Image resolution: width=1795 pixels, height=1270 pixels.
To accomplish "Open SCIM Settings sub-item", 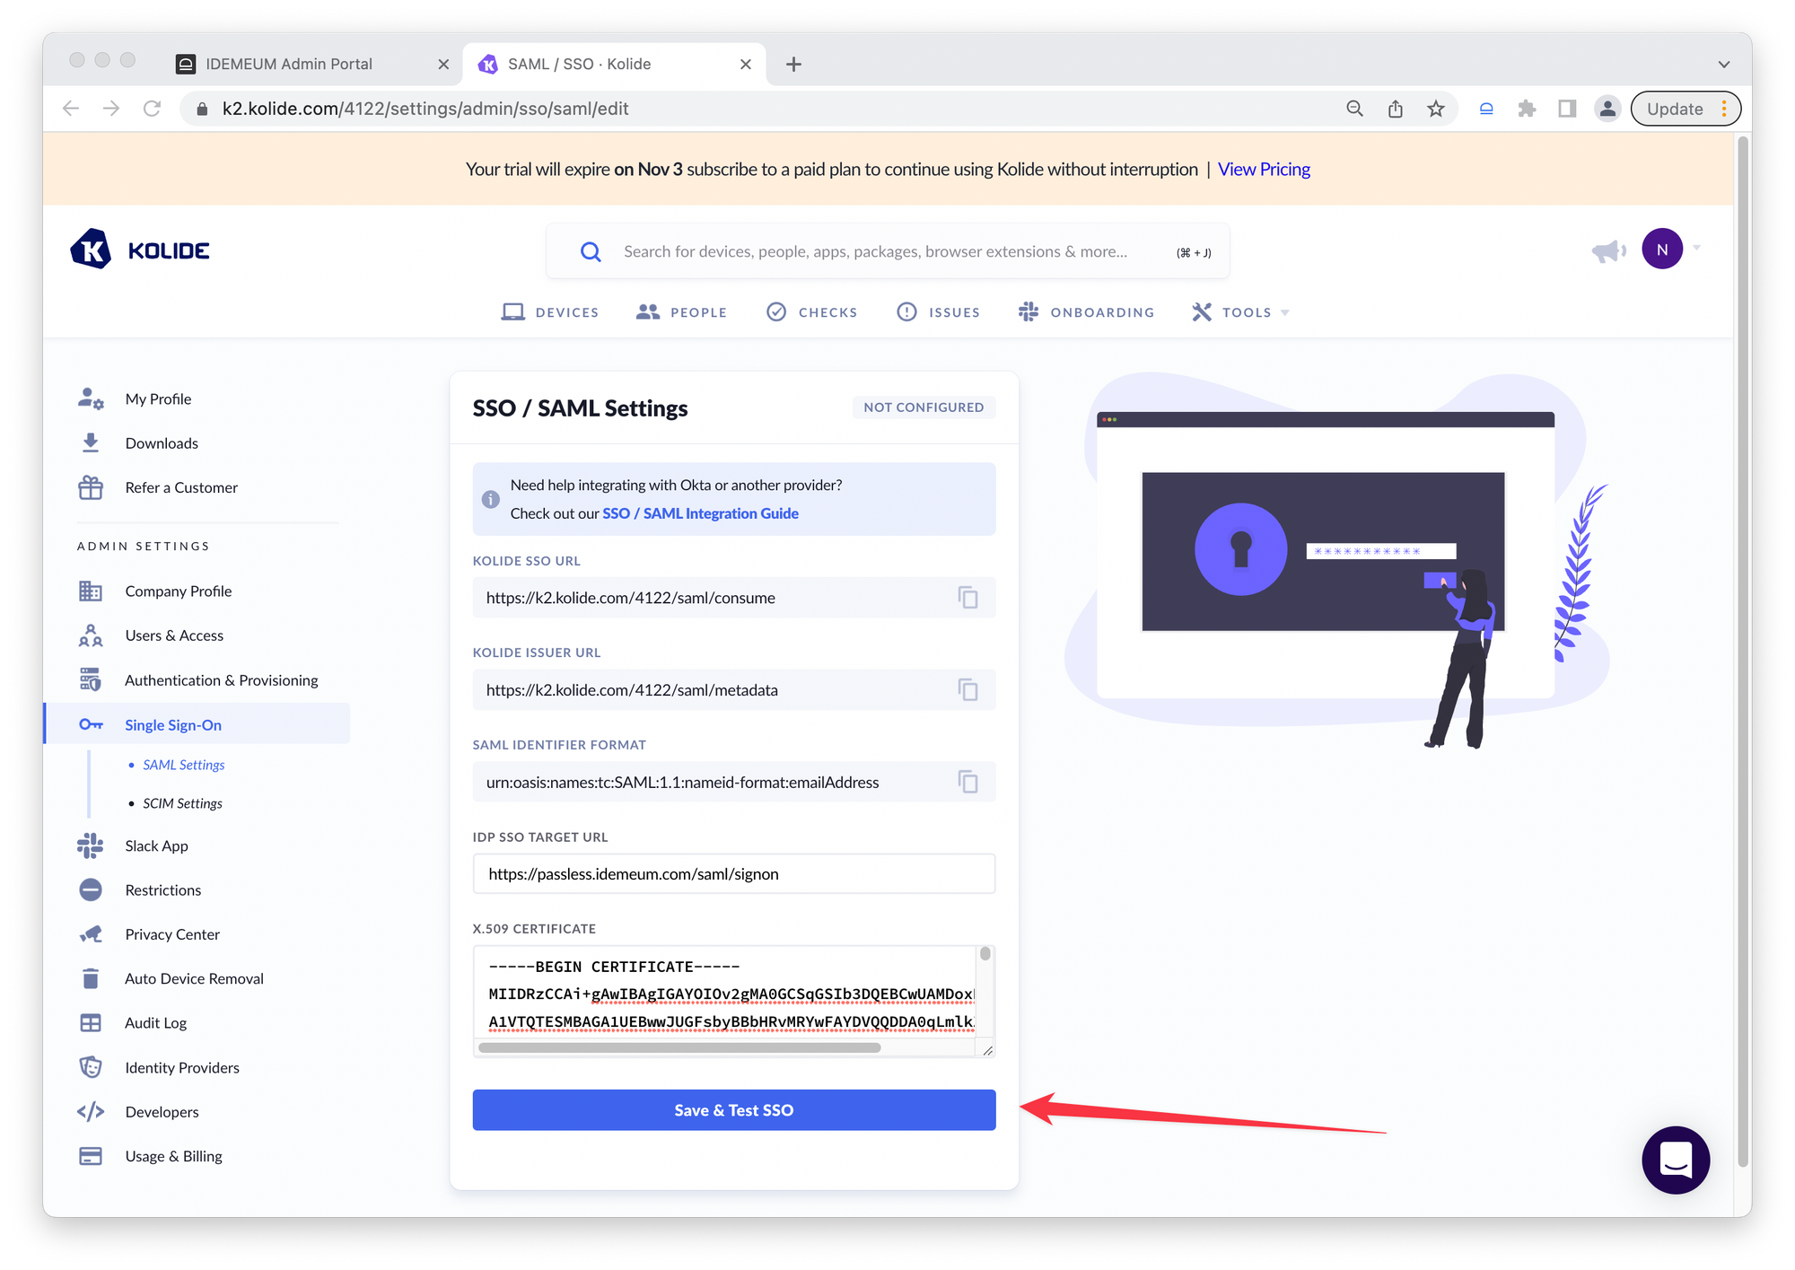I will (x=182, y=803).
